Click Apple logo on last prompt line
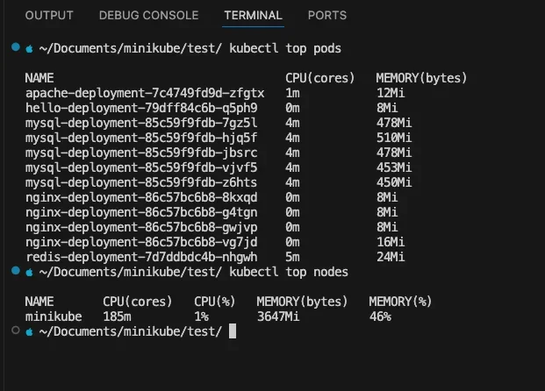Viewport: 545px width, 391px height. coord(30,332)
